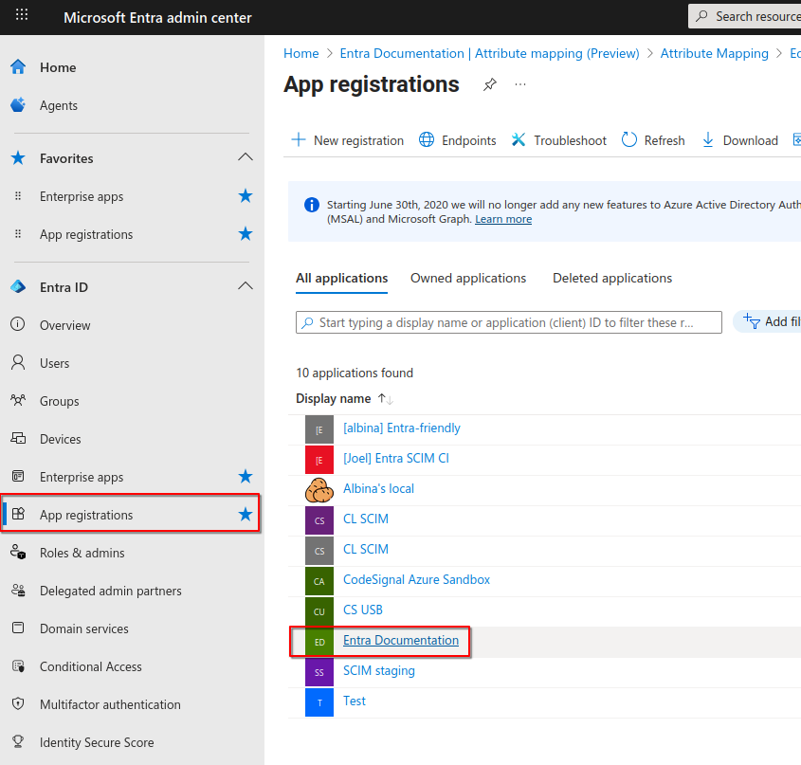This screenshot has width=801, height=765.
Task: Toggle App registrations star in Favorites section
Action: coord(246,233)
